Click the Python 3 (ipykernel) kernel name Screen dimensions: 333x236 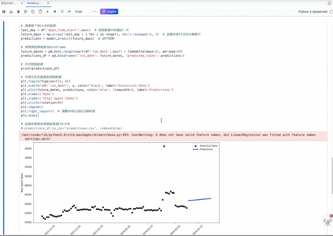click(x=313, y=12)
